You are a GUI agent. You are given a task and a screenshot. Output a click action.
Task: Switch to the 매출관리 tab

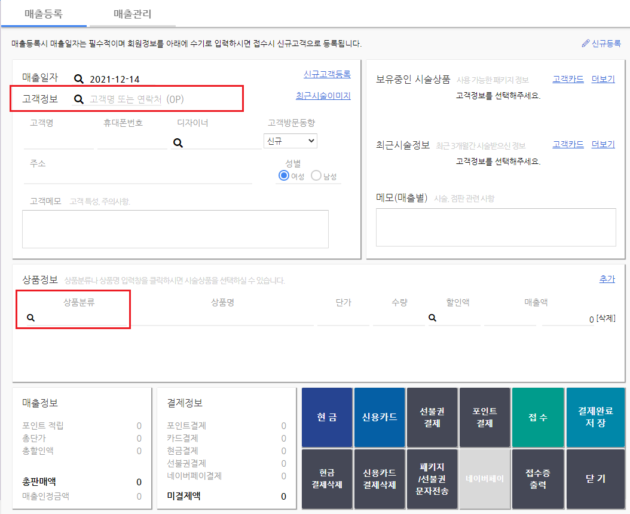[132, 14]
